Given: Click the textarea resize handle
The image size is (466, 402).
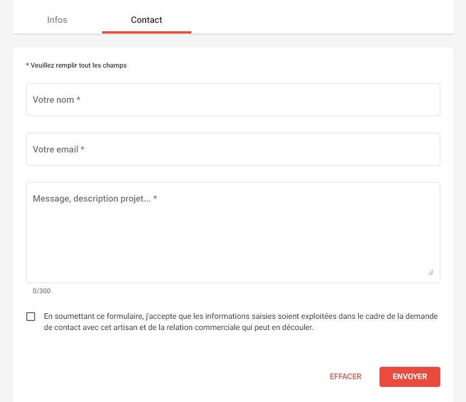Looking at the screenshot, I should coord(431,272).
